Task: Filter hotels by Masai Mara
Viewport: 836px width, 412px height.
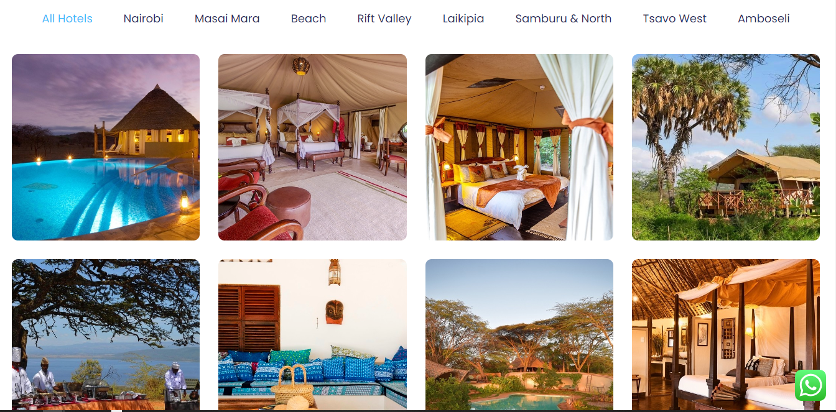Action: 227,19
